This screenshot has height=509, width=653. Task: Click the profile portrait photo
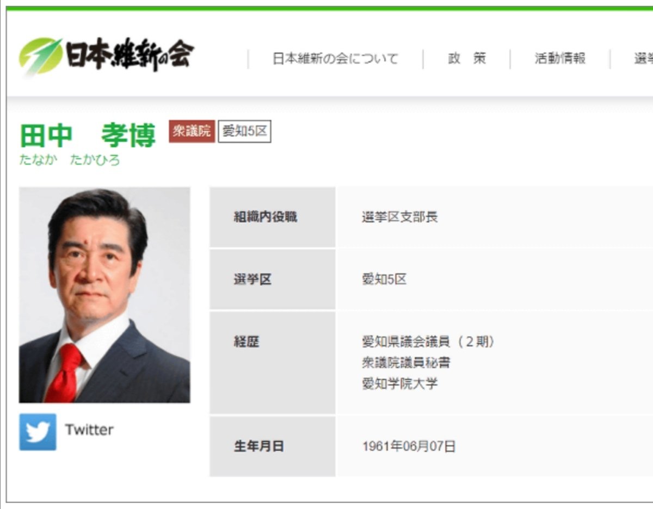tap(104, 295)
